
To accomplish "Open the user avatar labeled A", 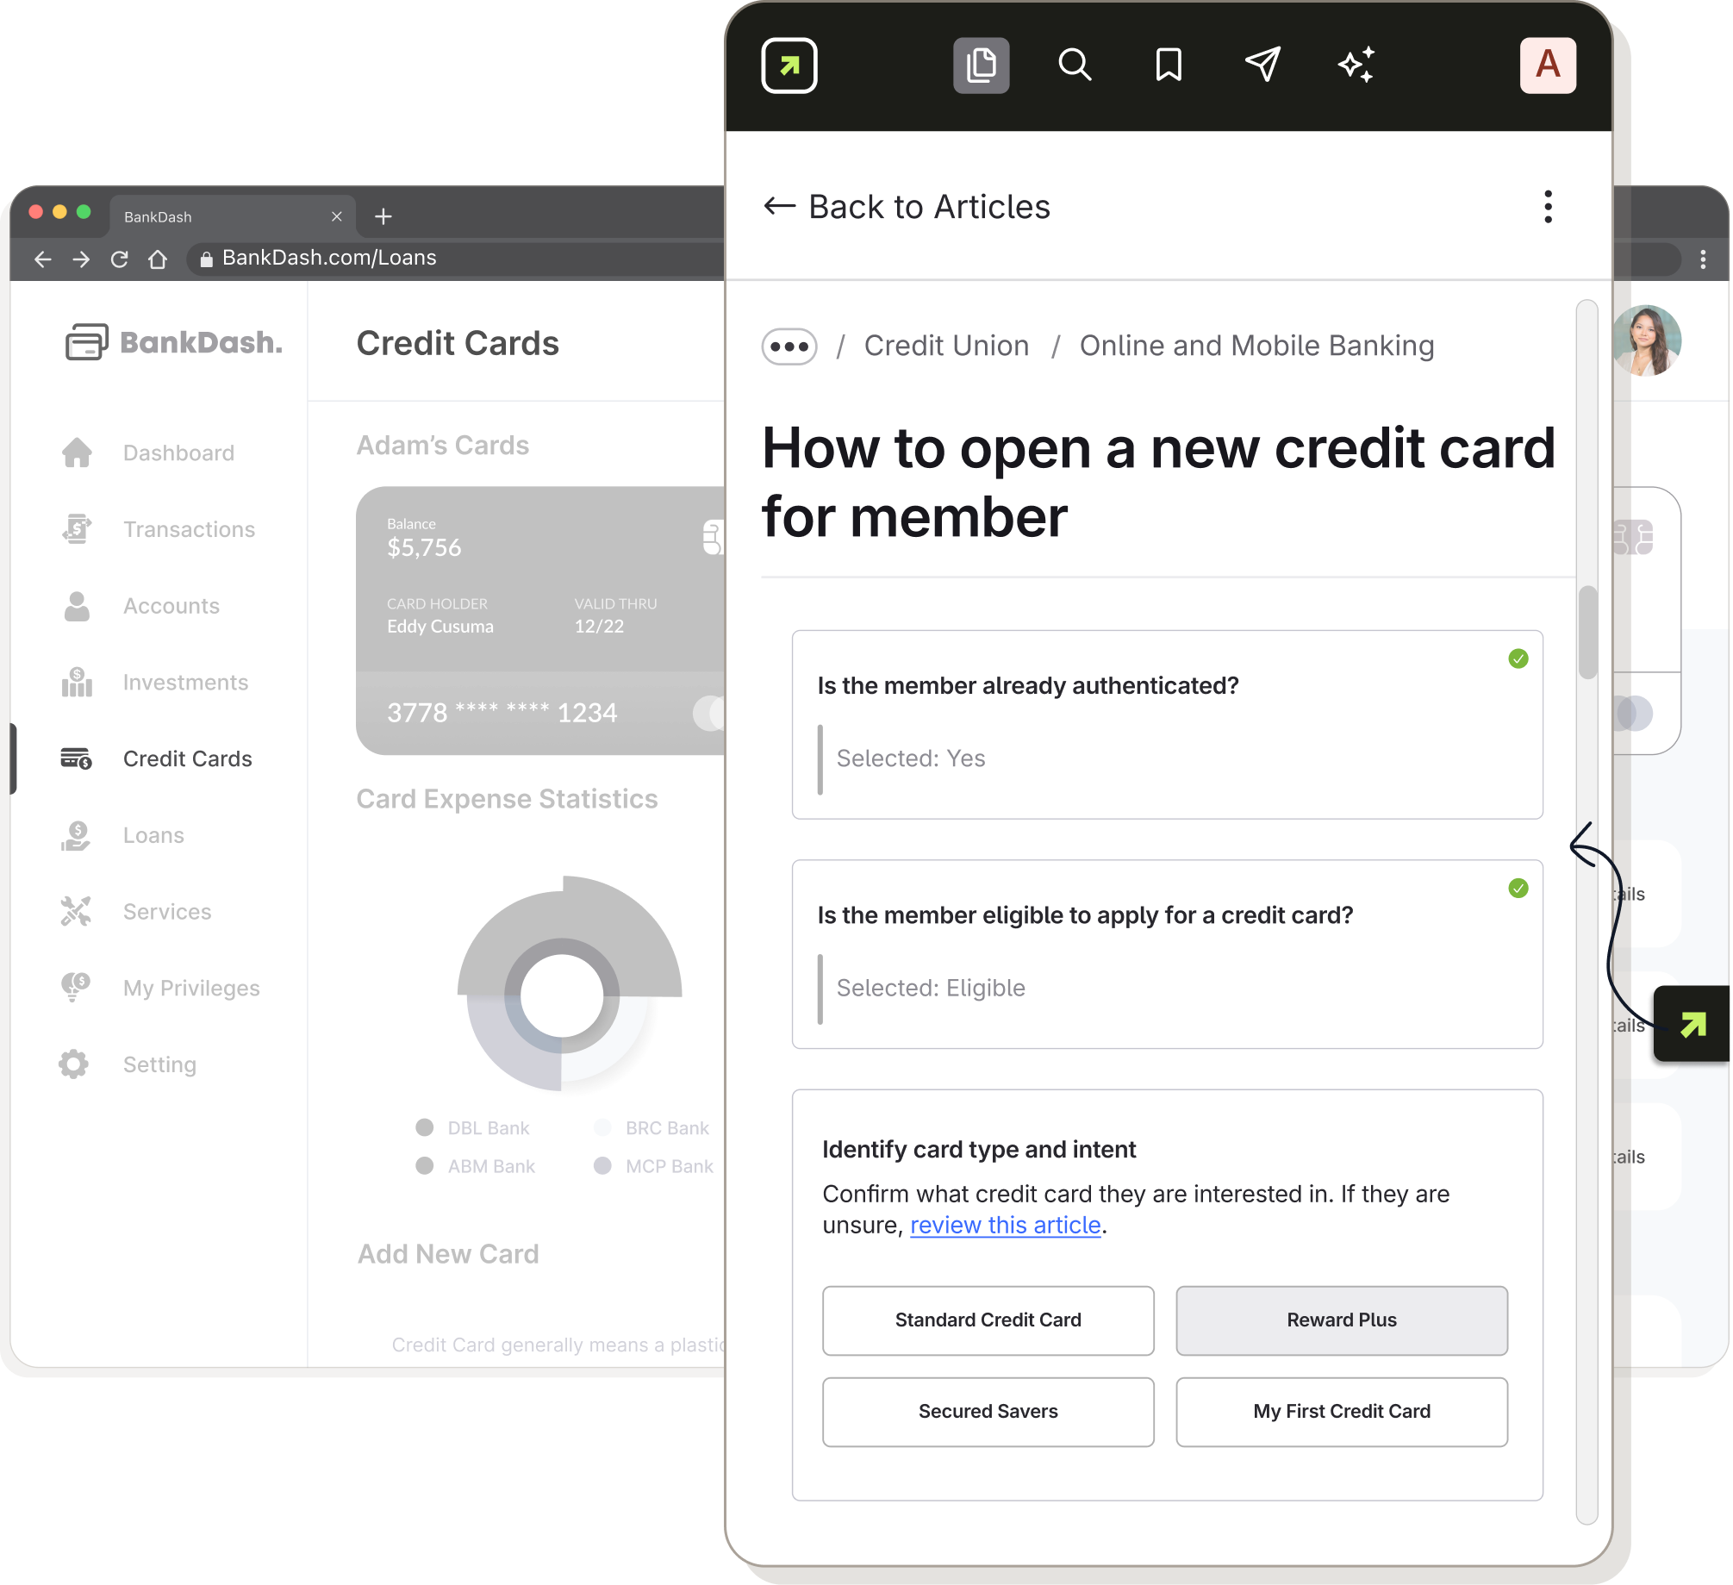I will click(x=1548, y=66).
